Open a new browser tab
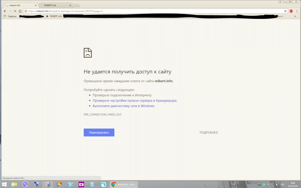Viewport: 301px width, 188px height. [x=77, y=6]
